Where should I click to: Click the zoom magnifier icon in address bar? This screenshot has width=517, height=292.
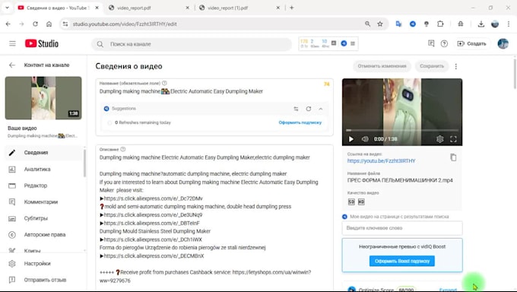pos(367,24)
